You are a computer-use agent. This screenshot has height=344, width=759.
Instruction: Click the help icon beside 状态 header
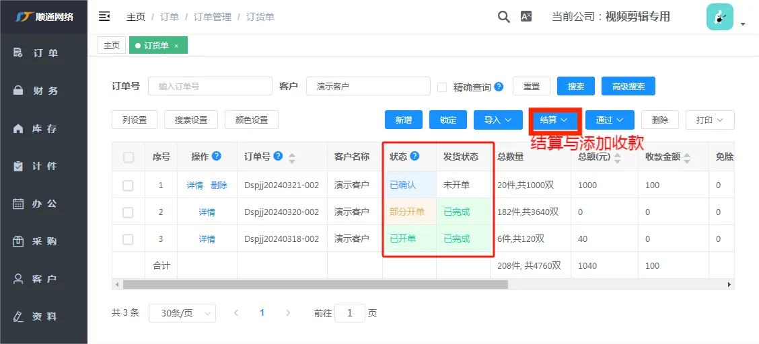pyautogui.click(x=414, y=156)
